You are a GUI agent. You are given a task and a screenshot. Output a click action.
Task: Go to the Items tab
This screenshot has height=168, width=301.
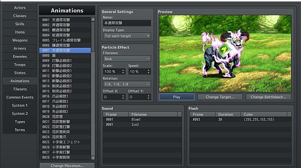[20, 32]
